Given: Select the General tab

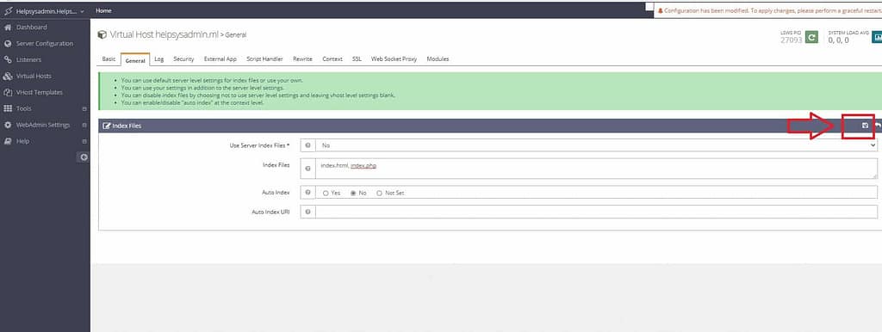Looking at the screenshot, I should pos(135,59).
